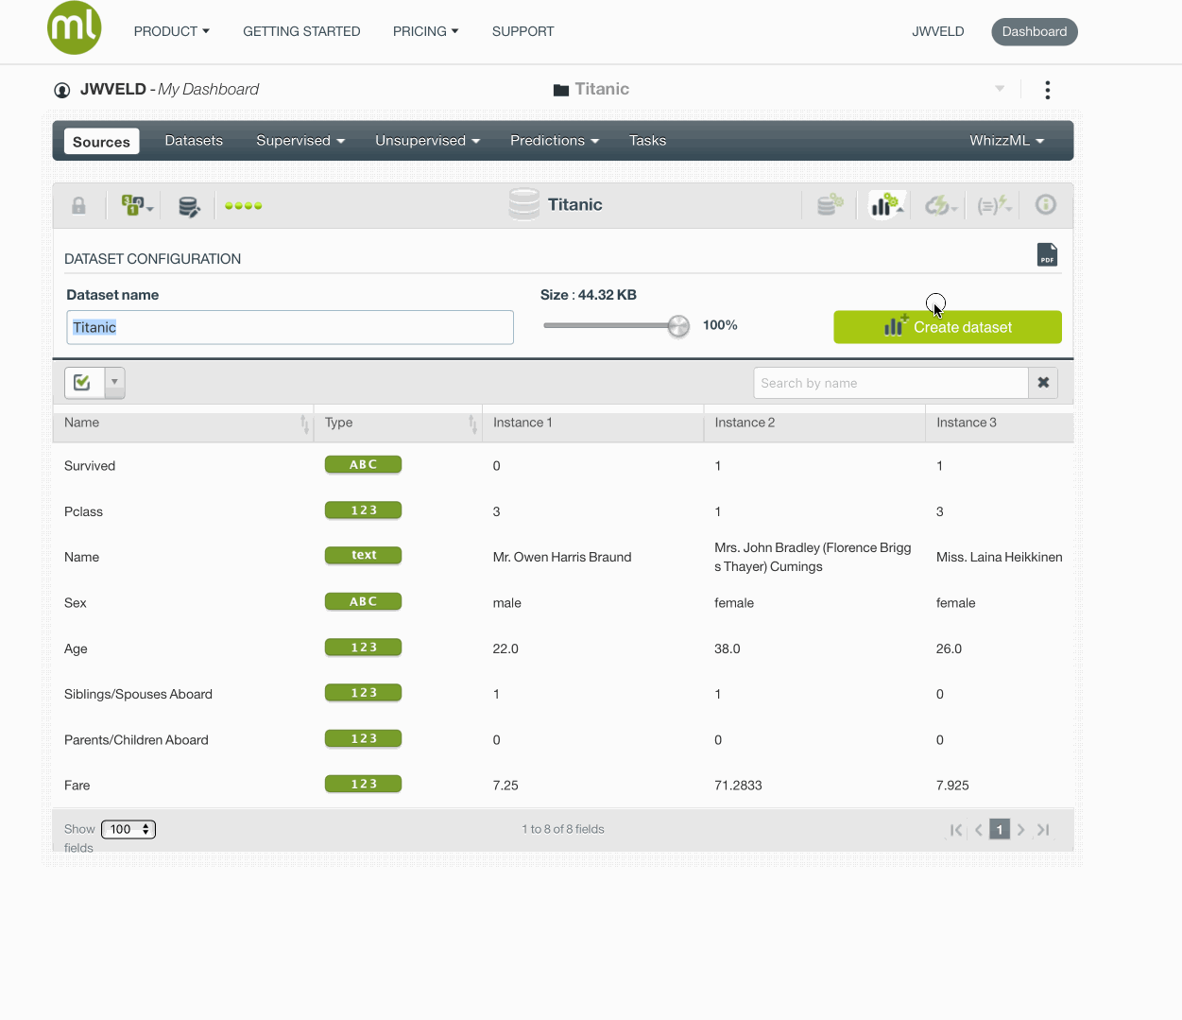The width and height of the screenshot is (1182, 1020).
Task: Open the three-dot options menu
Action: [1047, 90]
